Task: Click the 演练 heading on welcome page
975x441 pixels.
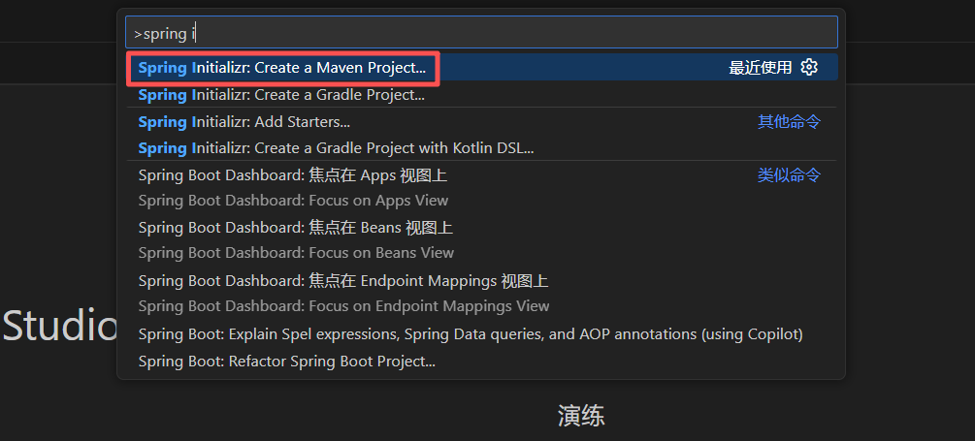Action: (581, 417)
